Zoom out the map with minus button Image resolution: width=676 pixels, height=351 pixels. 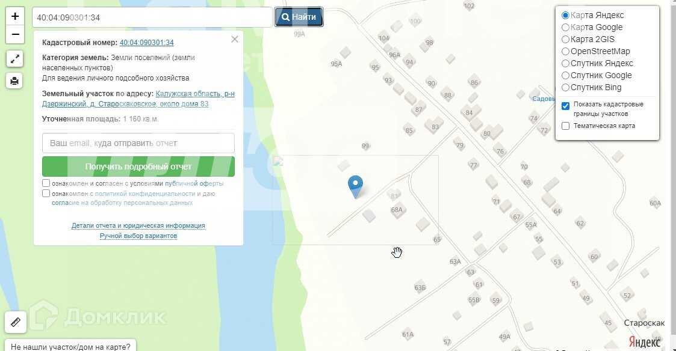(15, 34)
